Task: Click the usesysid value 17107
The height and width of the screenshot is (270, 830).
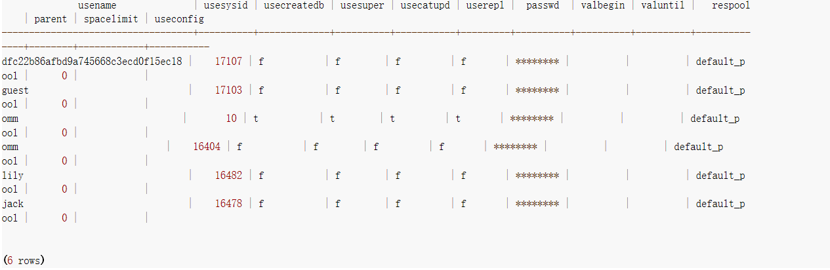Action: [x=228, y=62]
